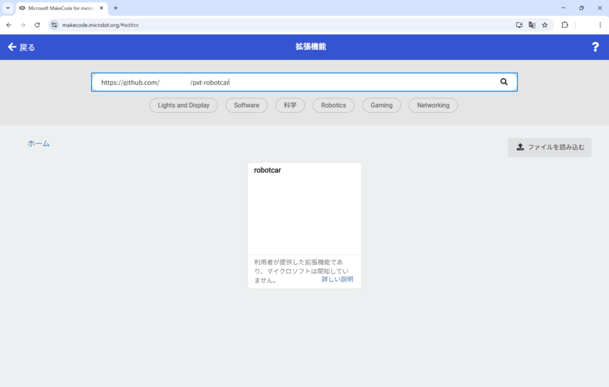The image size is (609, 387).
Task: Open site information icon in address bar
Action: pyautogui.click(x=54, y=25)
